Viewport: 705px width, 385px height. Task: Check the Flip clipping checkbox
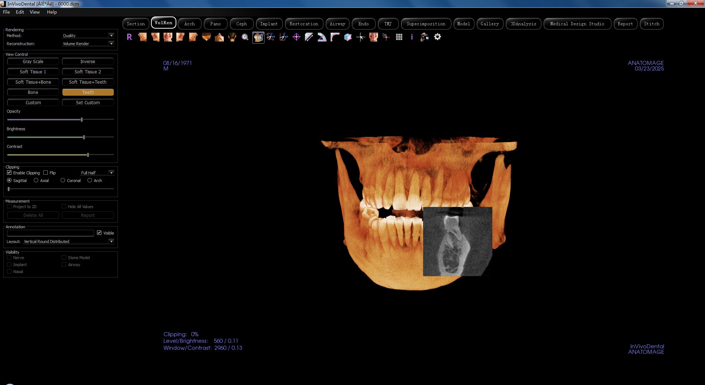pos(46,172)
